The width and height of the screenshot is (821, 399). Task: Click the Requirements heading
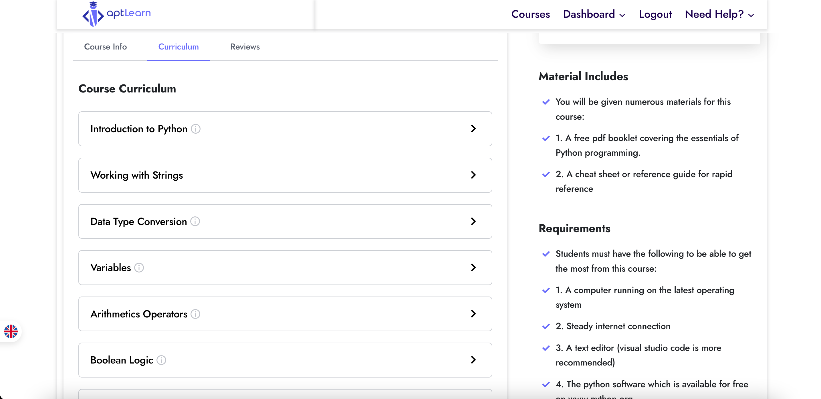click(x=574, y=228)
